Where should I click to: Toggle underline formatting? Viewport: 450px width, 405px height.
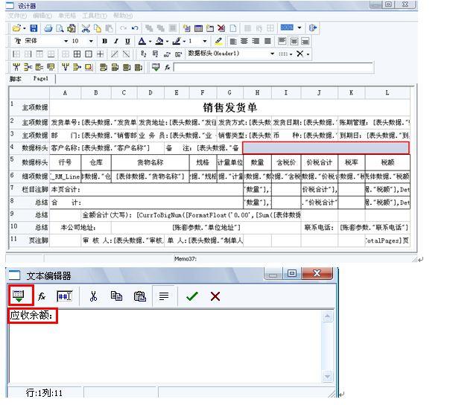pos(127,41)
